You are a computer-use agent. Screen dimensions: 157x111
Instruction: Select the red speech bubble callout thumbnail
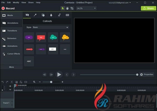point(41,38)
